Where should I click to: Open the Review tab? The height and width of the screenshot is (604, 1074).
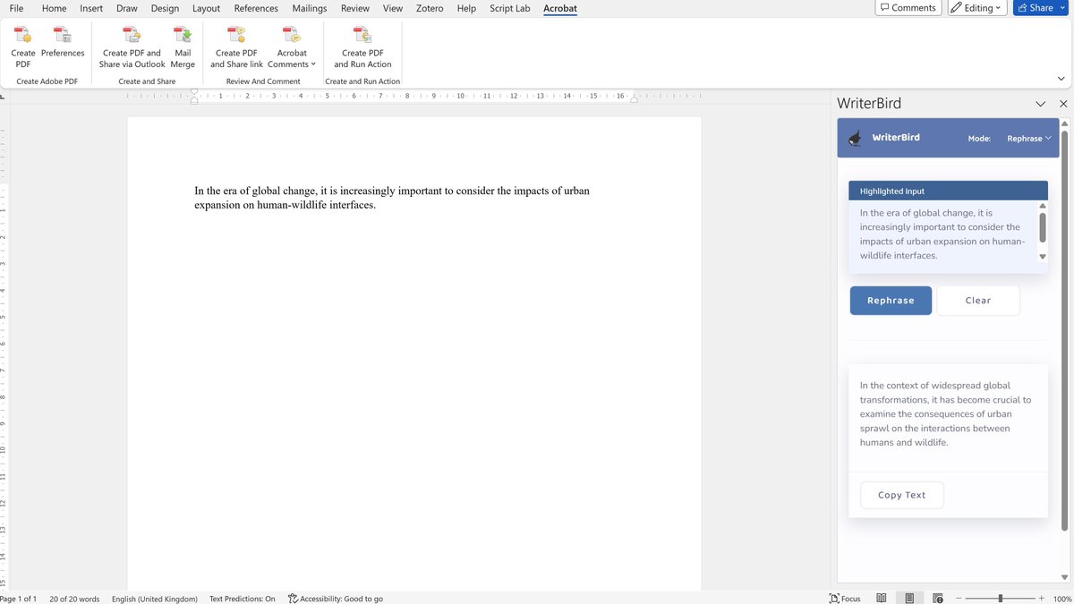click(355, 8)
